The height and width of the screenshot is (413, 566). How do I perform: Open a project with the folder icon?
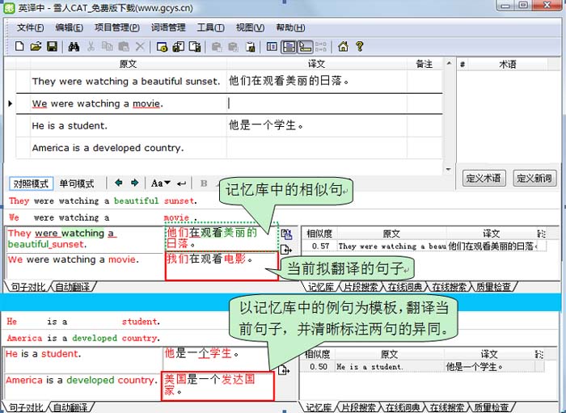pos(36,47)
